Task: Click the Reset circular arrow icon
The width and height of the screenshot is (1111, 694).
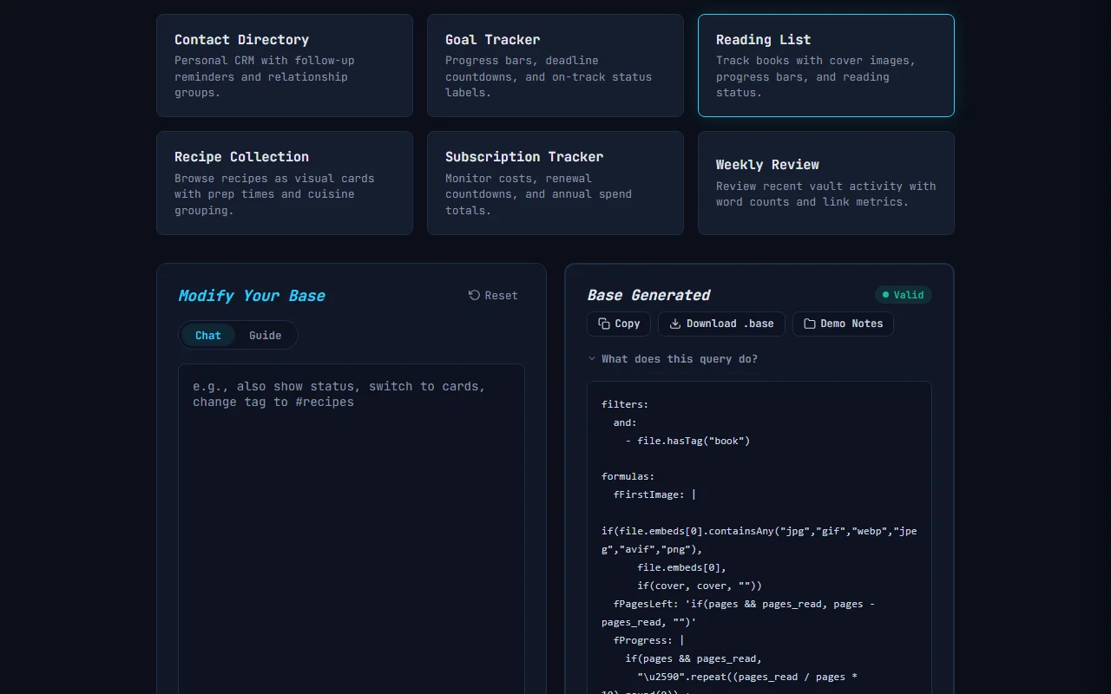Action: pos(474,295)
